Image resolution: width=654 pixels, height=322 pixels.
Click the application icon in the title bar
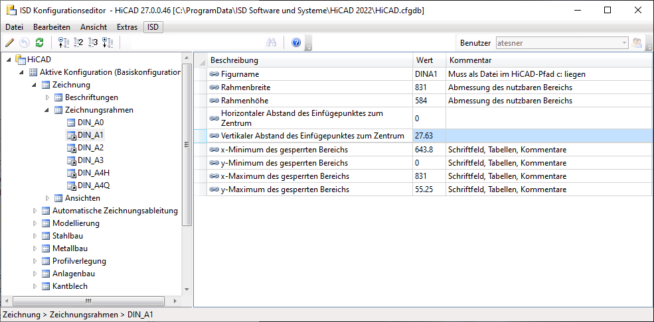coord(11,11)
